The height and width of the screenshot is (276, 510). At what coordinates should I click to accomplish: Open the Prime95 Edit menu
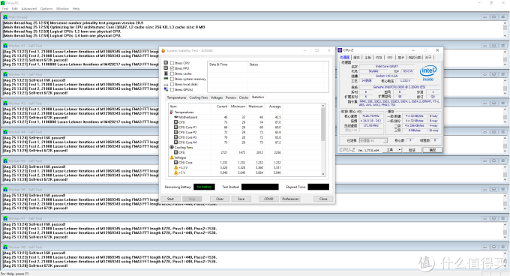[x=15, y=8]
